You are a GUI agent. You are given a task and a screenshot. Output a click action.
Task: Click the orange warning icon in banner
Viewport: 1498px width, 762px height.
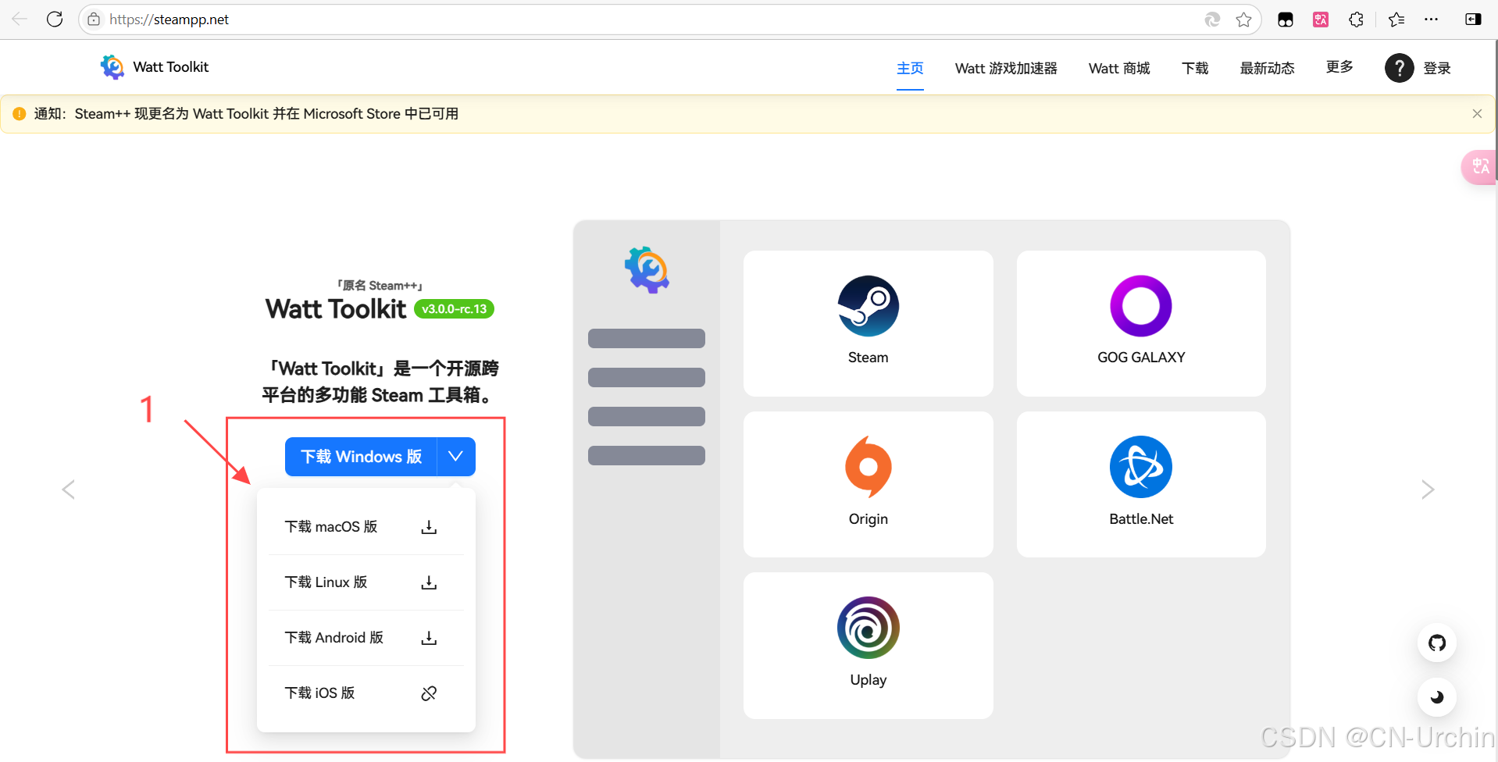[x=20, y=114]
